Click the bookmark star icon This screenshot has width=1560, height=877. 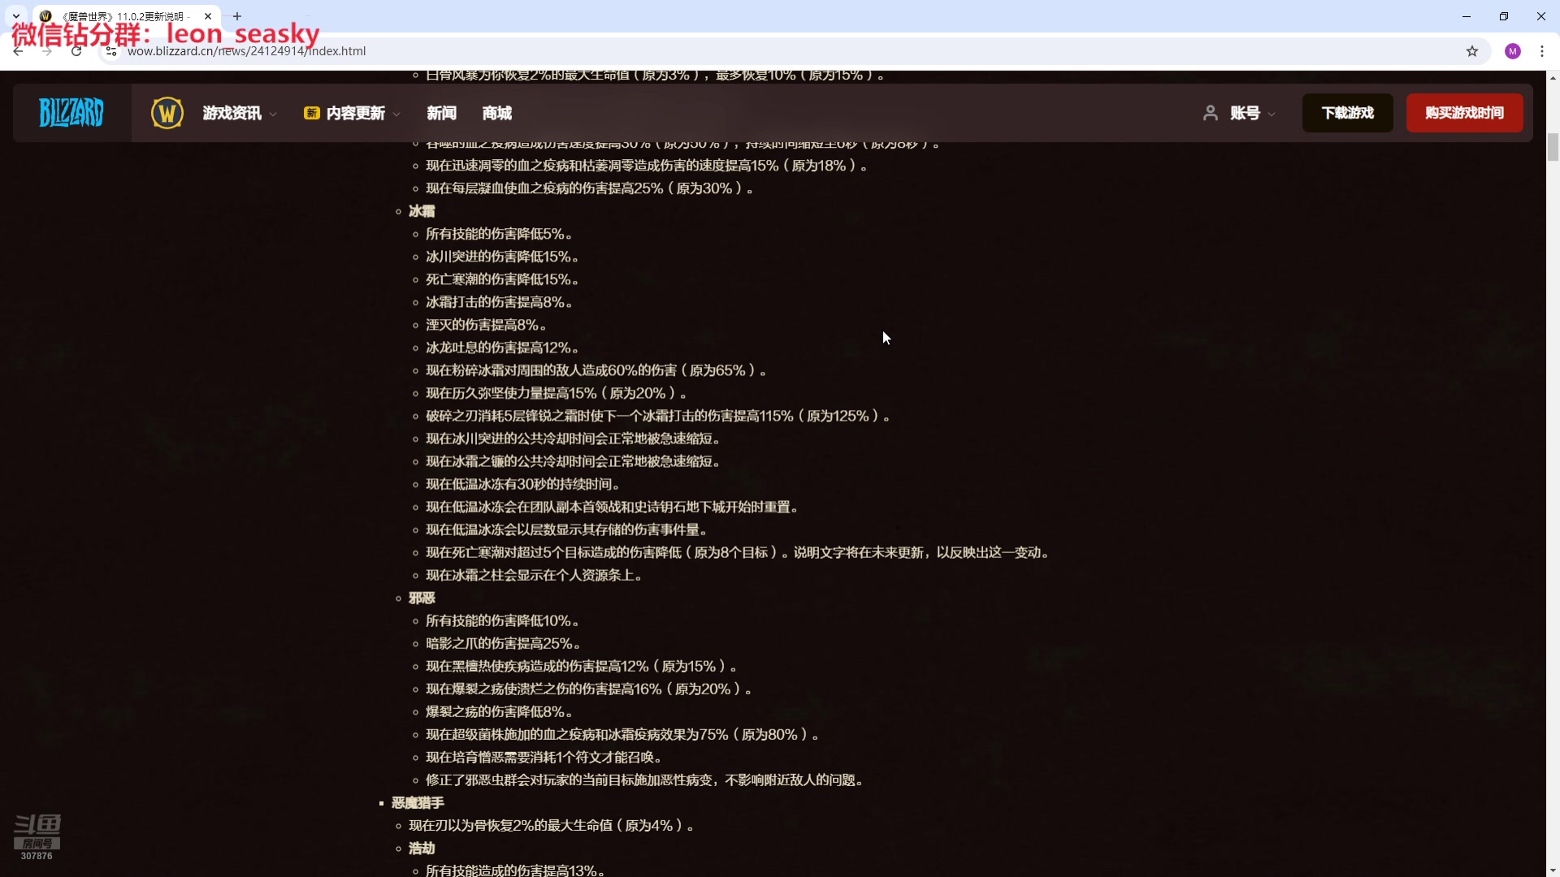tap(1473, 50)
